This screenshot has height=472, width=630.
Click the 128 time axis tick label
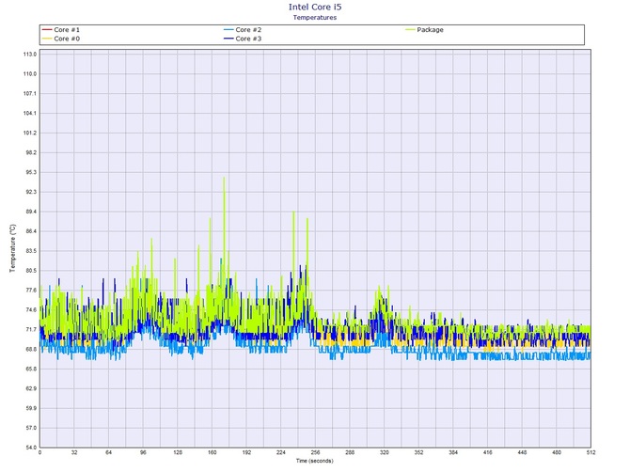point(178,452)
